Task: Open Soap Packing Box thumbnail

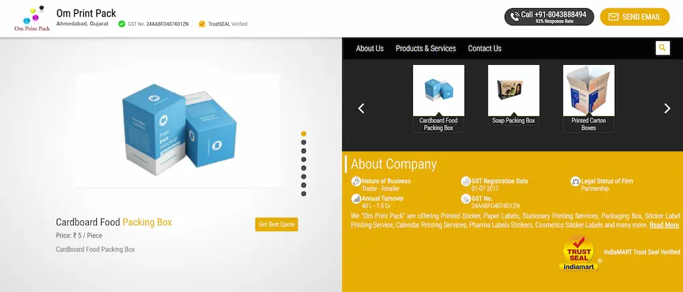Action: [514, 91]
